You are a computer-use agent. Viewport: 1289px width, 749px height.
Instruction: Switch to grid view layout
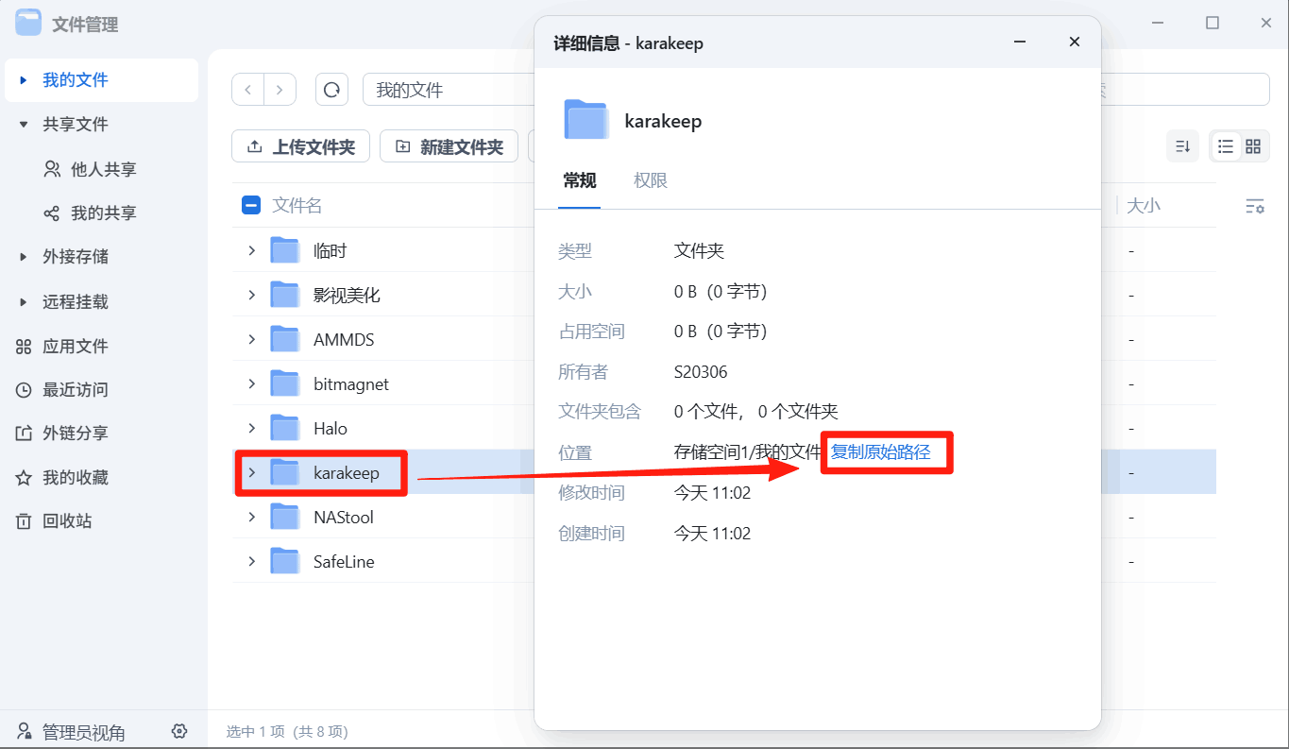[x=1253, y=146]
